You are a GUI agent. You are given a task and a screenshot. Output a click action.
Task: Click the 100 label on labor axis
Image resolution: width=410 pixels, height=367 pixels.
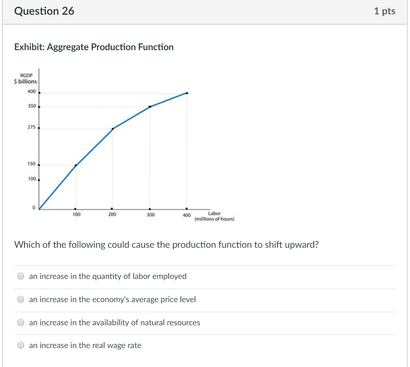click(x=76, y=214)
